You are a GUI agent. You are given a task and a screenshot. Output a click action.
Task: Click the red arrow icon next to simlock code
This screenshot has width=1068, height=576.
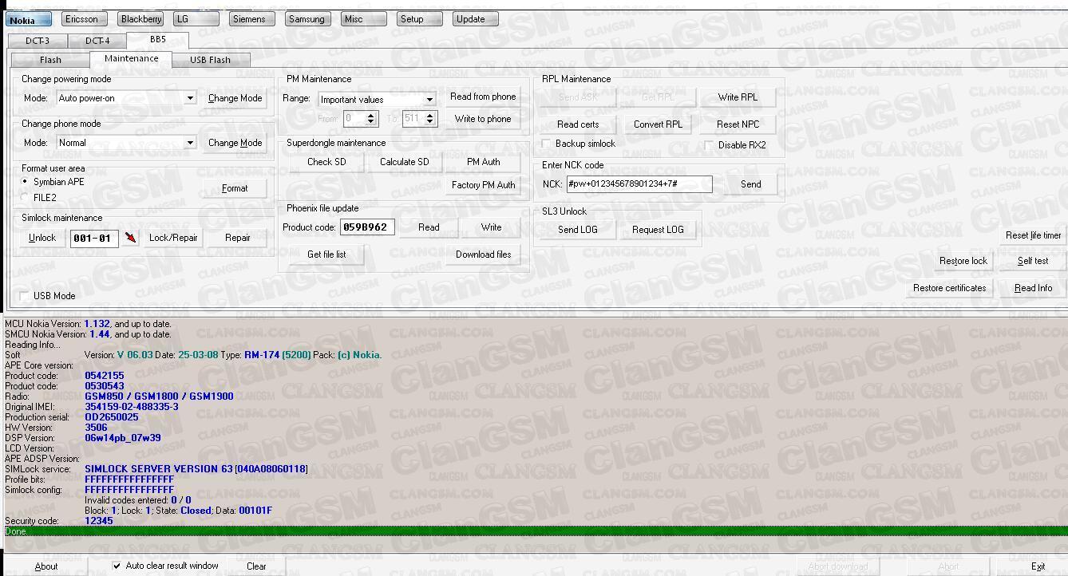pyautogui.click(x=130, y=238)
